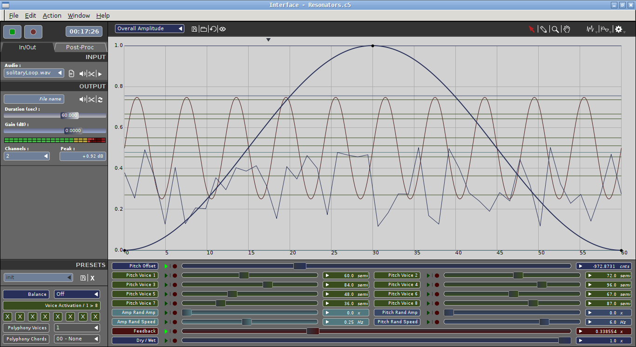
Task: Toggle fourth voice activation checkbox
Action: (45, 317)
